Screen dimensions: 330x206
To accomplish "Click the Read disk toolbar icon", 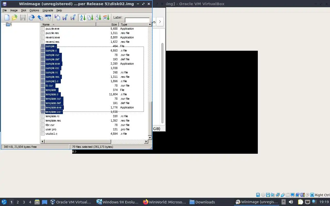I will 32,18.
